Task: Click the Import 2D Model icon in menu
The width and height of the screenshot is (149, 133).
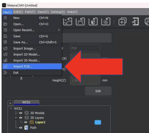Action: tap(5, 54)
